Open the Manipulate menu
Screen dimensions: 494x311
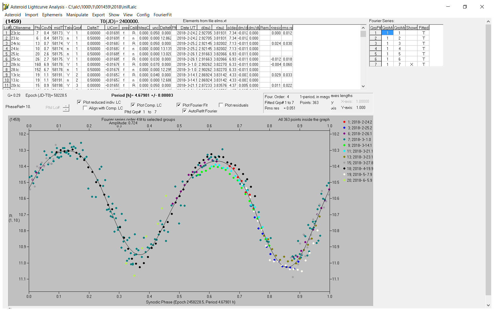click(x=77, y=15)
